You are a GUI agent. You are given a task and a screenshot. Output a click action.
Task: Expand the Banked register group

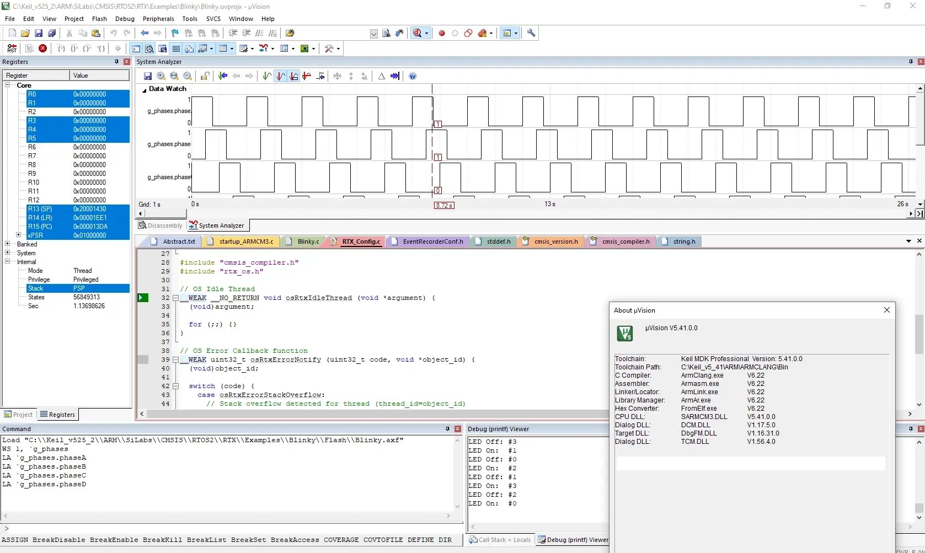tap(8, 244)
